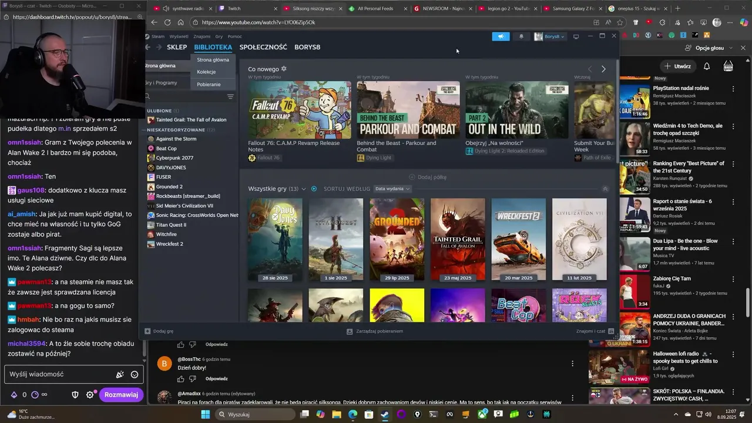Screen dimensions: 752x423
Task: Reload the YouTube page in browser
Action: point(167,22)
